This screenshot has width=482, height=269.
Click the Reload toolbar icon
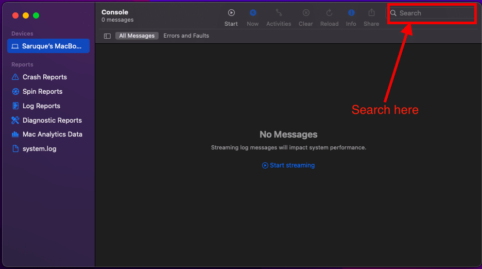click(x=329, y=13)
